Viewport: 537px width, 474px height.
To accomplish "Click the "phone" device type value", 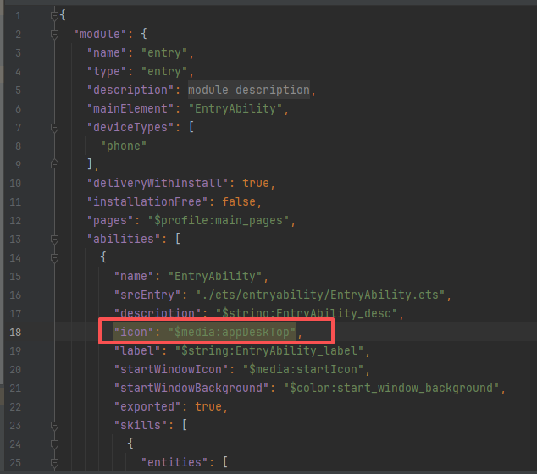I will 124,146.
